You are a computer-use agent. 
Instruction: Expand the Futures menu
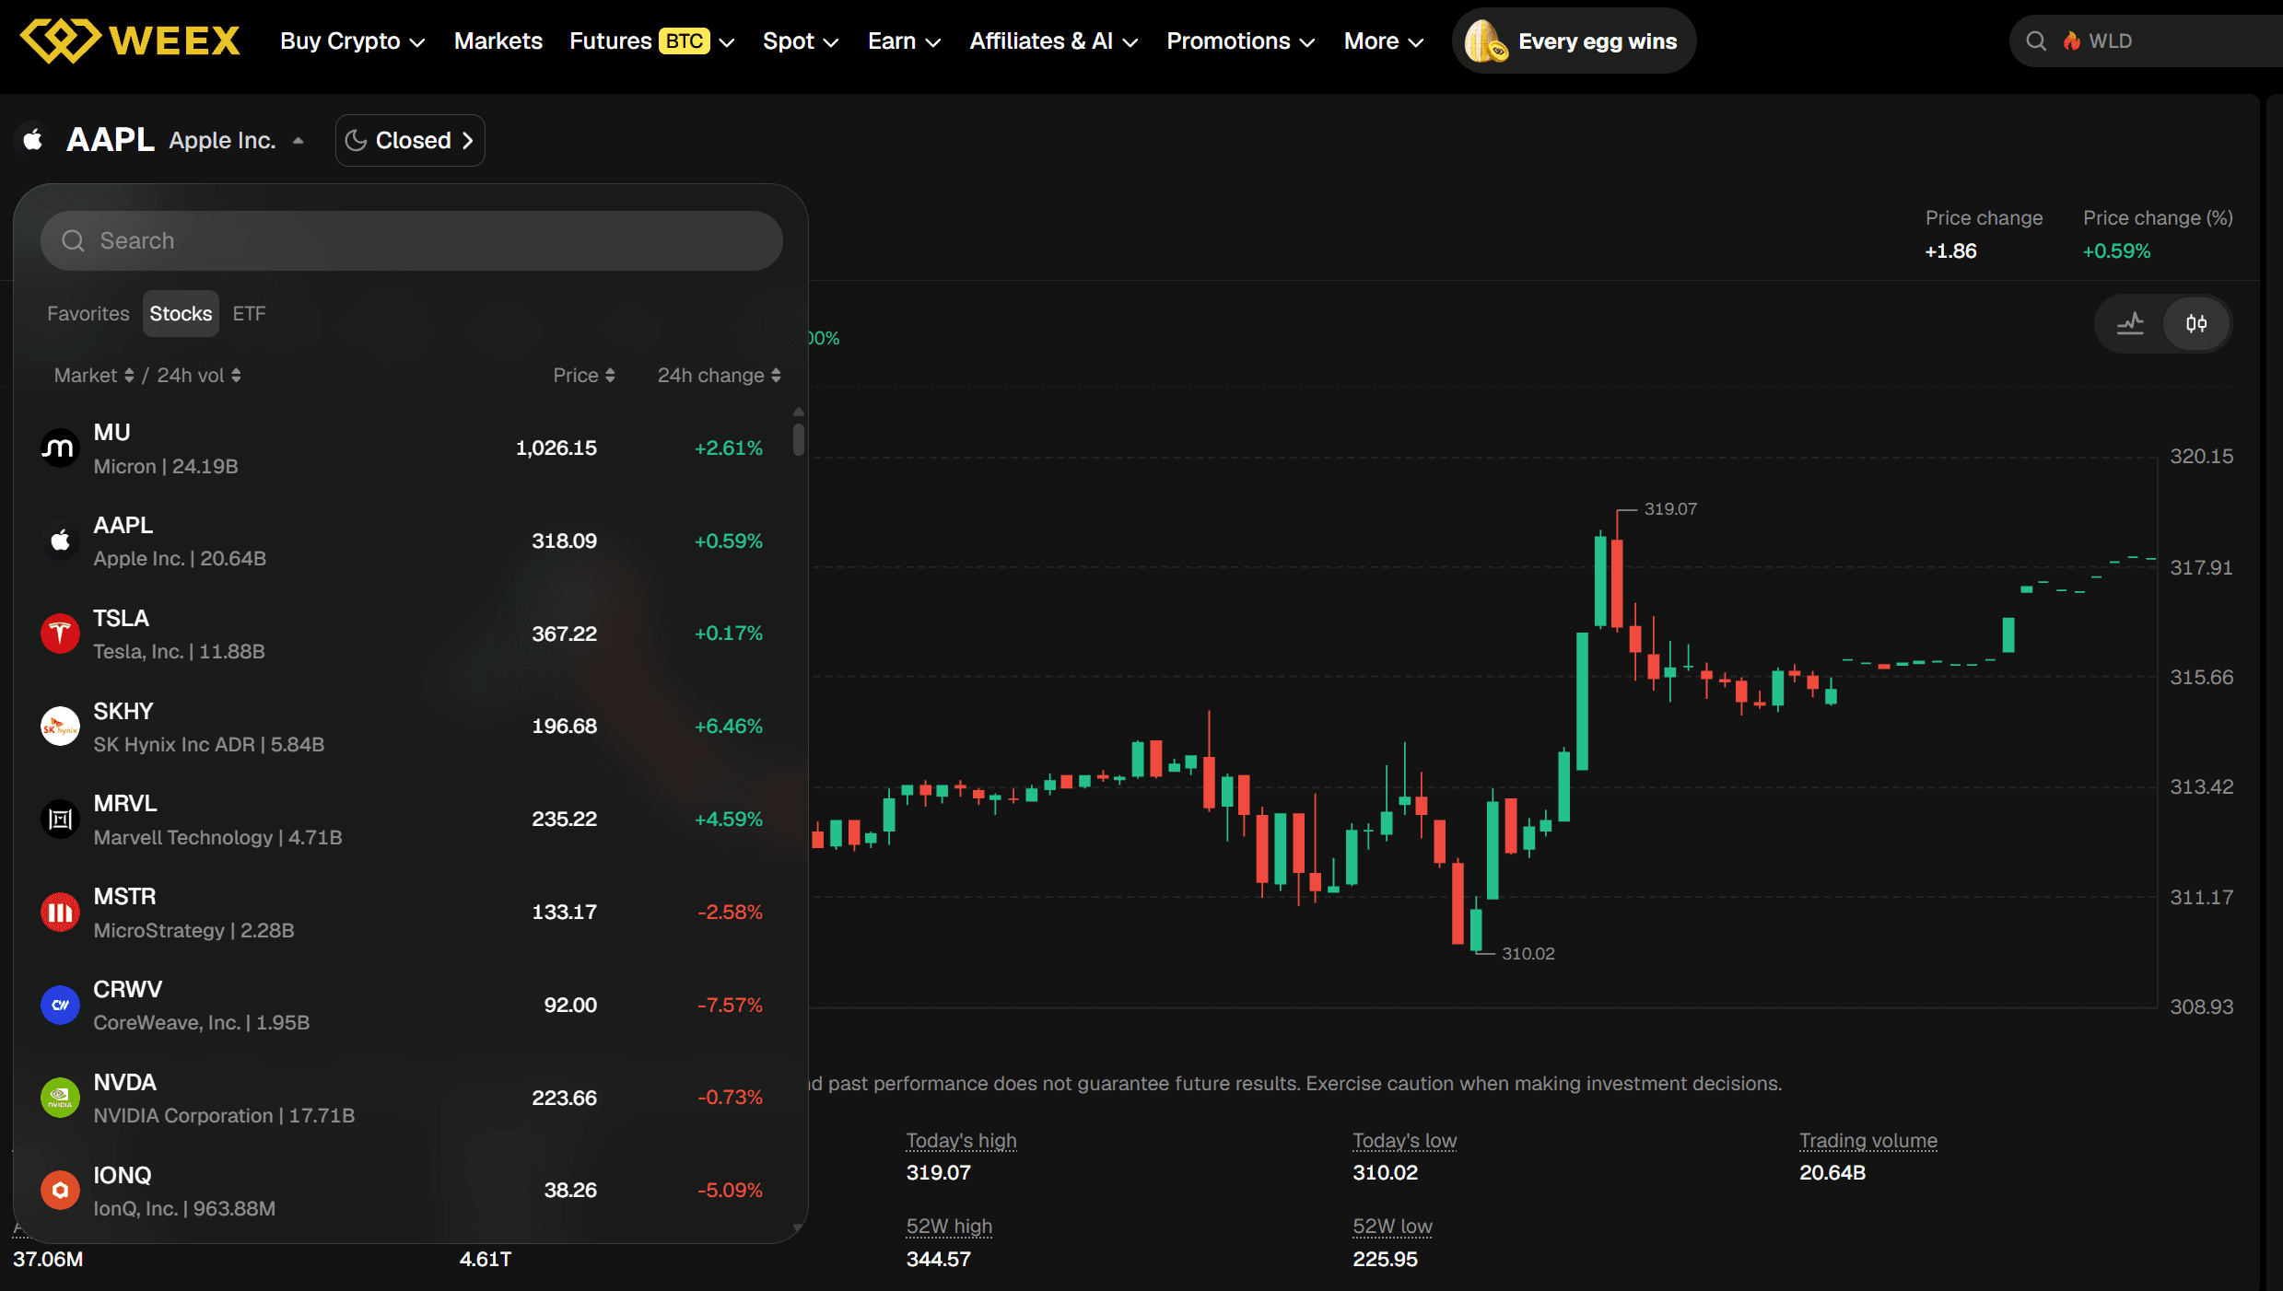point(652,41)
